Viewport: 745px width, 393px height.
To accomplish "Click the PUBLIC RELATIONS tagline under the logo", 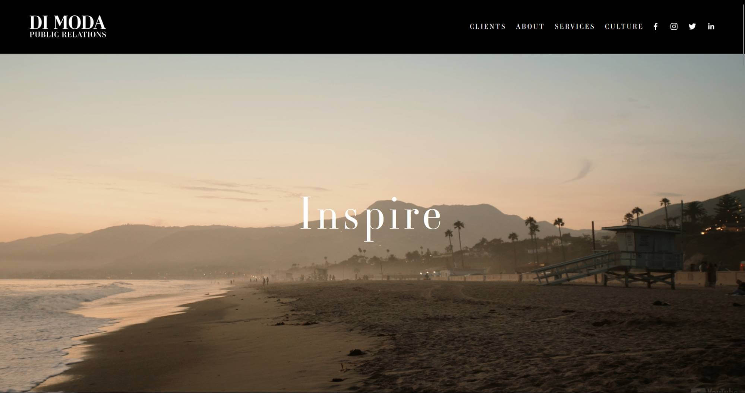I will (68, 34).
